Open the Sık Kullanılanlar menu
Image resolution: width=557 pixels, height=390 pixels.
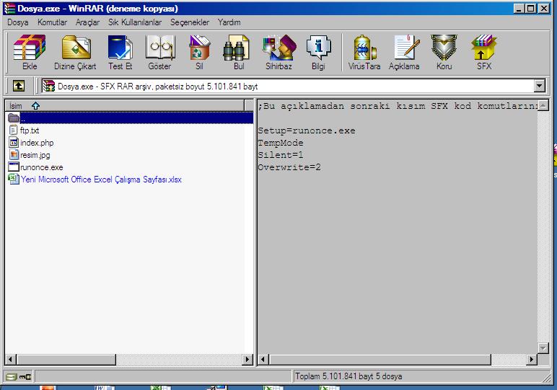[x=135, y=22]
